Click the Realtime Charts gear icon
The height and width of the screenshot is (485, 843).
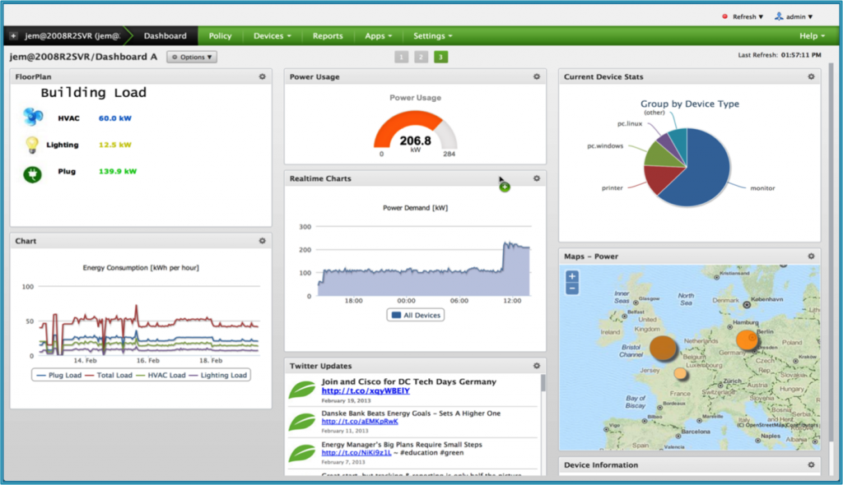tap(536, 178)
